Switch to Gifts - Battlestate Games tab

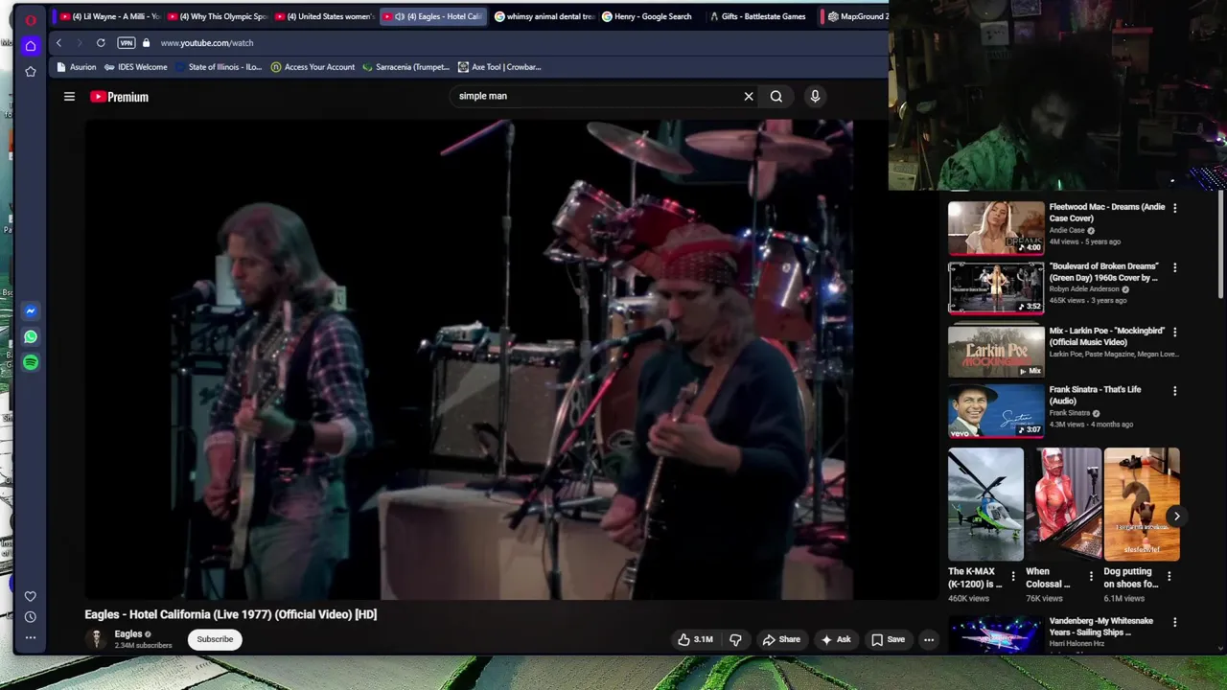click(x=757, y=16)
